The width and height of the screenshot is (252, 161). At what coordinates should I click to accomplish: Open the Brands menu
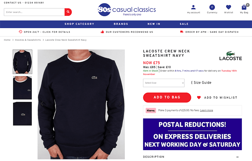point(121,24)
